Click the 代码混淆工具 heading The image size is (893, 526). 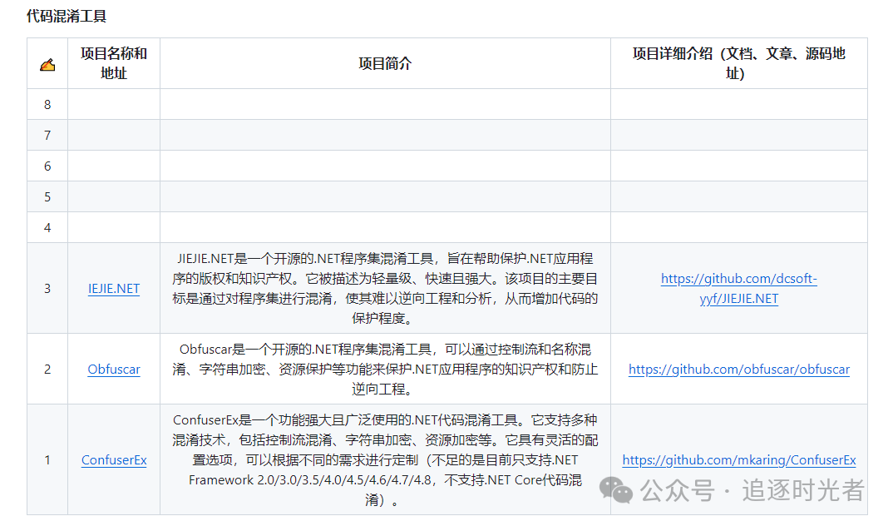click(67, 16)
